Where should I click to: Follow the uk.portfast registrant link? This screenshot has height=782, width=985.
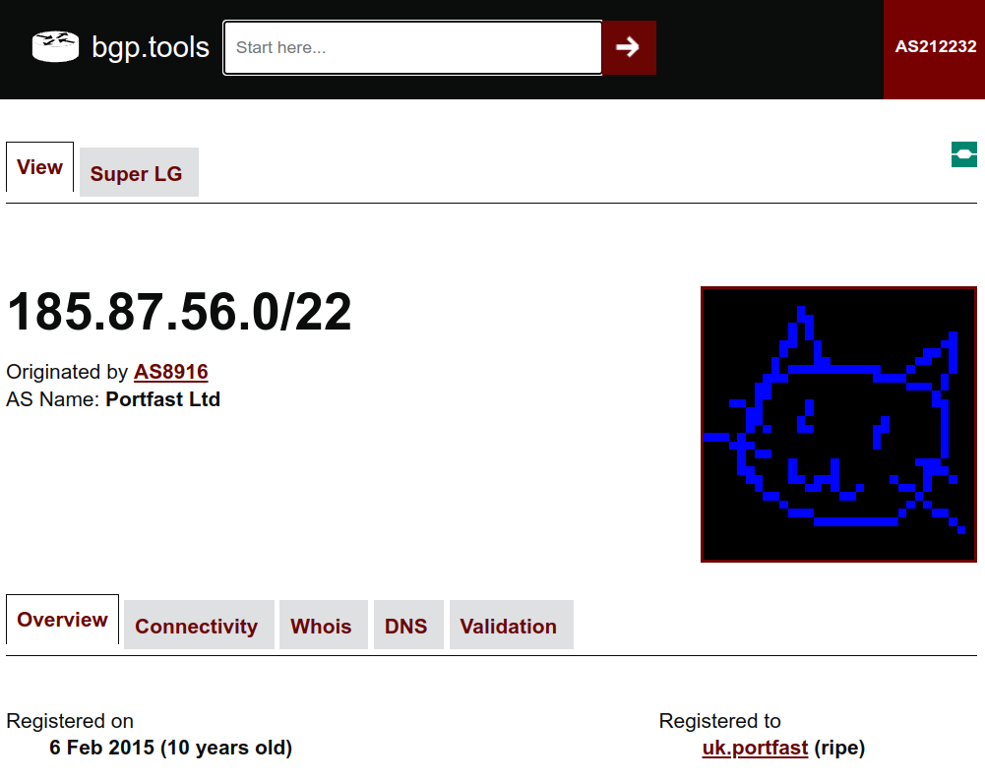click(x=755, y=748)
